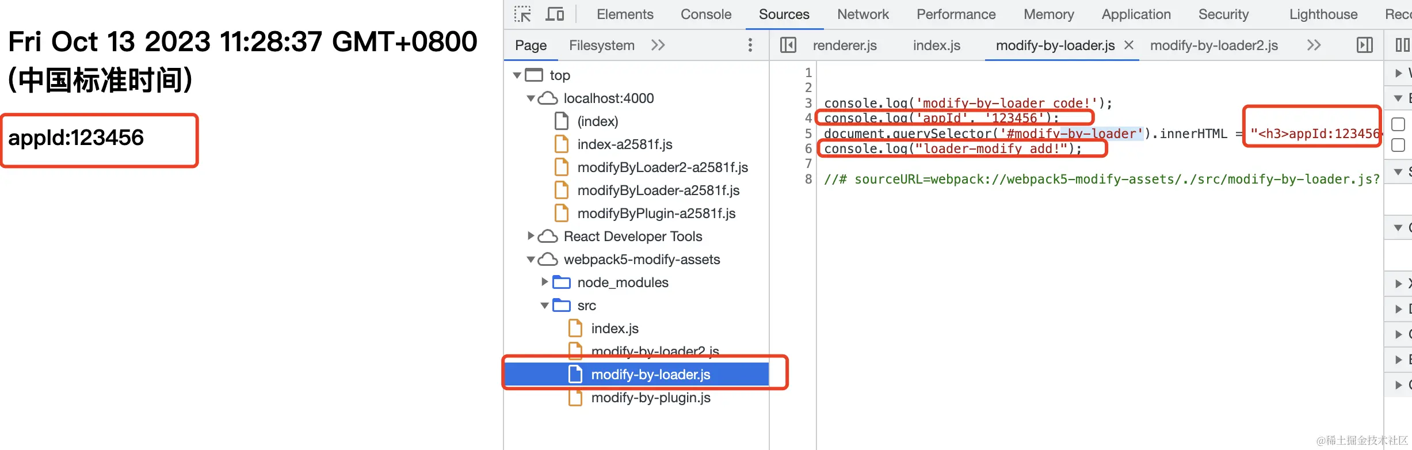The height and width of the screenshot is (450, 1412).
Task: Show more navigator tabs chevron
Action: pyautogui.click(x=658, y=45)
